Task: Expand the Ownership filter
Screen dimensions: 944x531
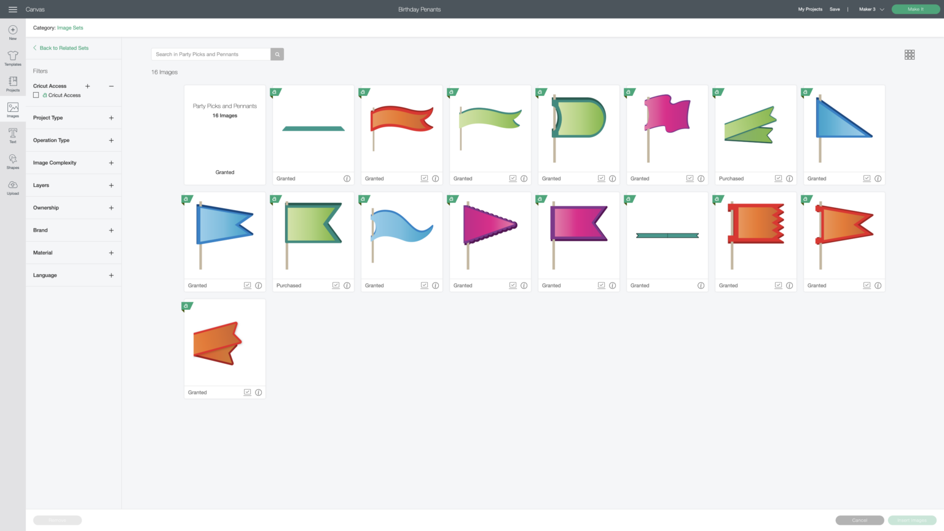Action: (x=111, y=208)
